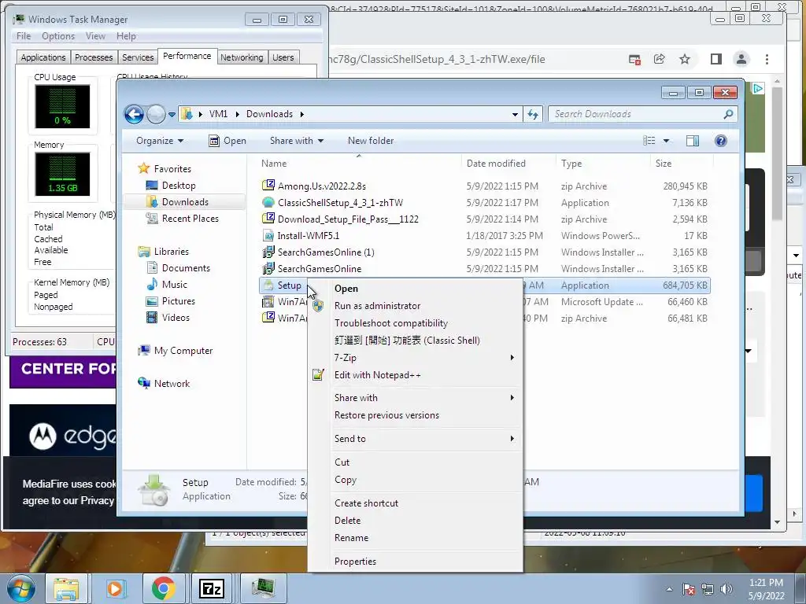Select the SearchGamesOnline (1) installer icon

[268, 252]
